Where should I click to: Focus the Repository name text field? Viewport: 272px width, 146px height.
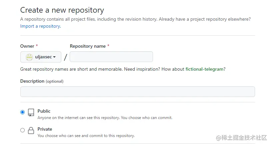111,57
